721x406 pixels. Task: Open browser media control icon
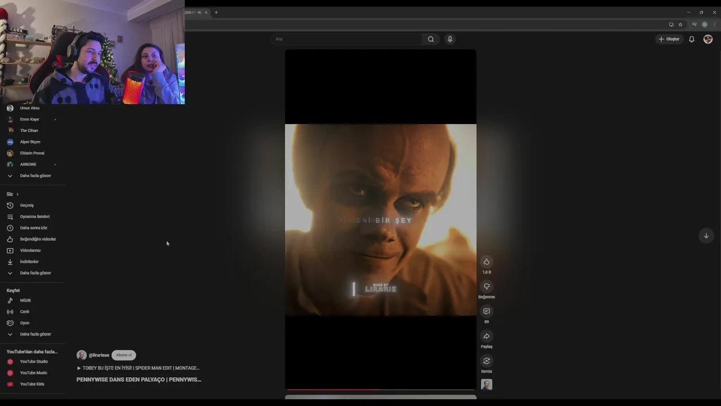click(x=694, y=24)
